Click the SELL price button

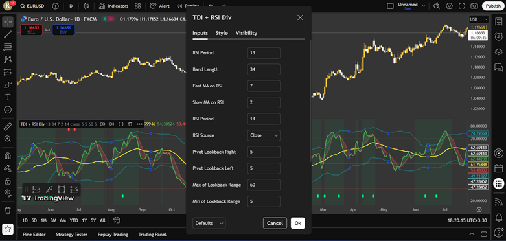tap(31, 30)
